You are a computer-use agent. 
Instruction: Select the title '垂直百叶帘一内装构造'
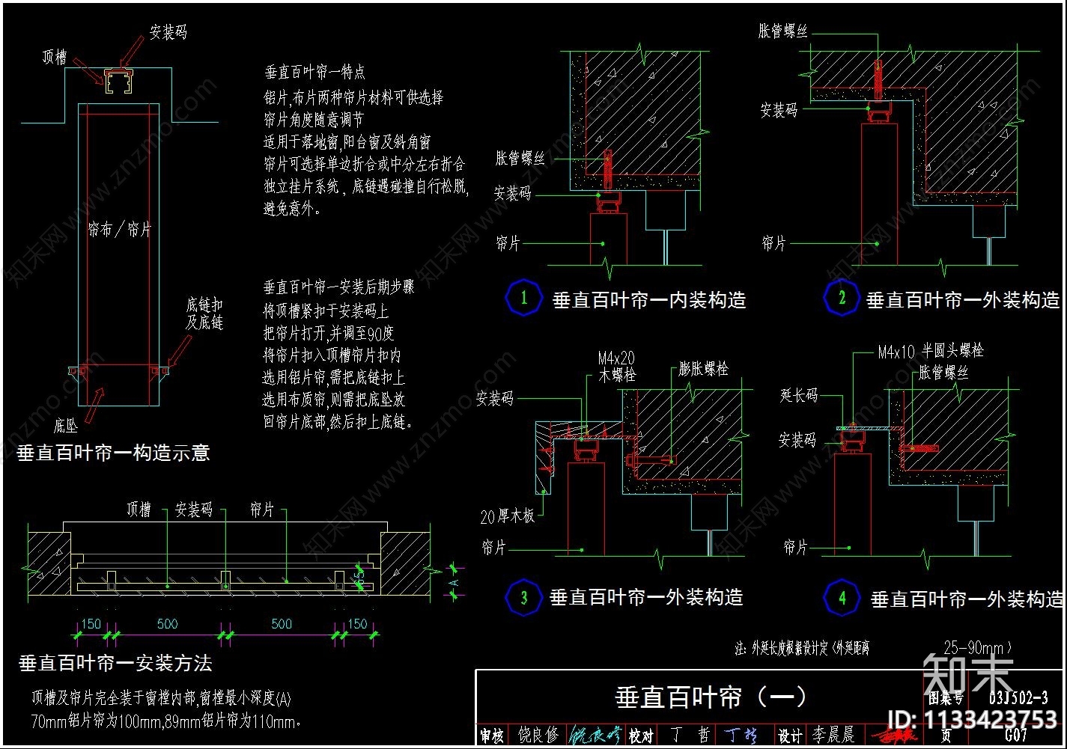[649, 300]
